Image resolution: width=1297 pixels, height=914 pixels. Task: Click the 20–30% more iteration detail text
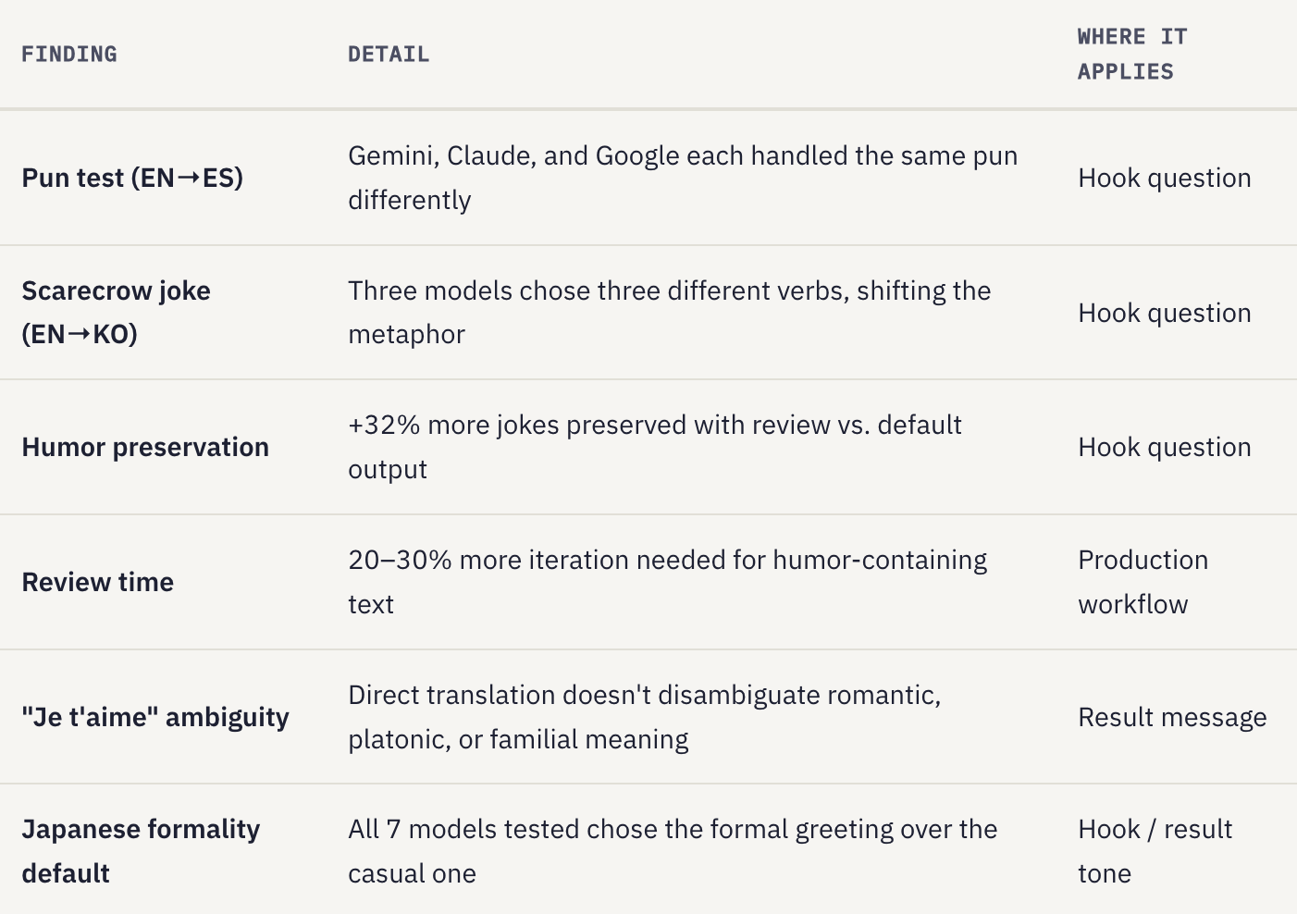(668, 582)
